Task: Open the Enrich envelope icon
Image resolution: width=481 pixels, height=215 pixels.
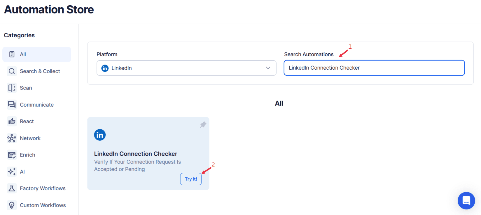Action: [x=12, y=155]
